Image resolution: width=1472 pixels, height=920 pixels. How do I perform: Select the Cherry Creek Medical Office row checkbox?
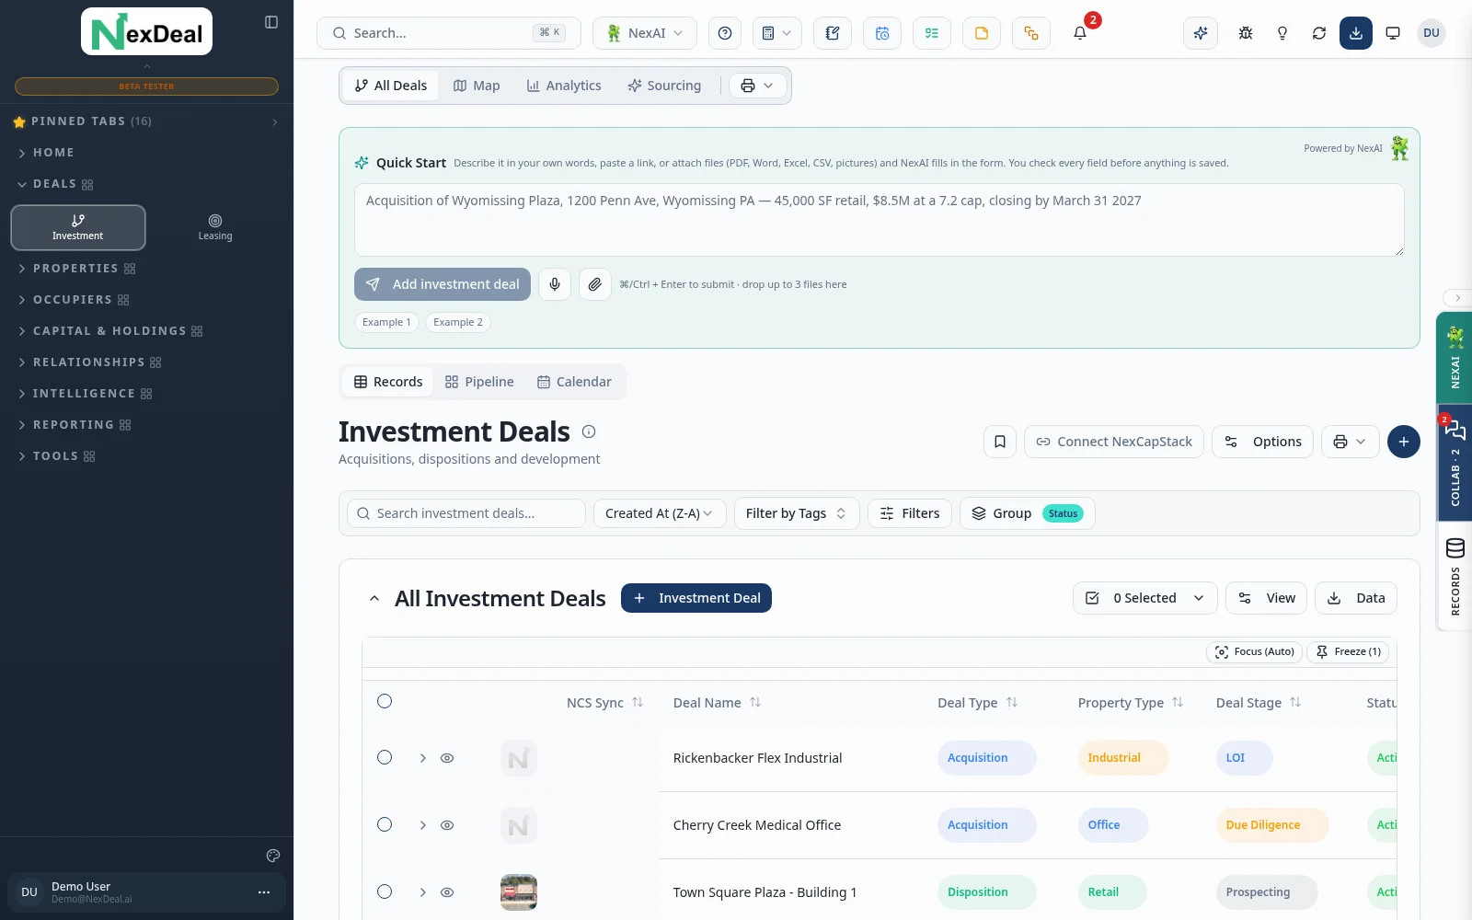[x=385, y=824]
